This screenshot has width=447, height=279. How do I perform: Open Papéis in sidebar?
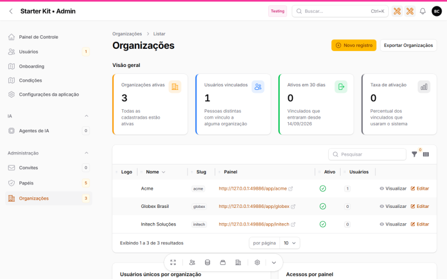[x=48, y=183]
